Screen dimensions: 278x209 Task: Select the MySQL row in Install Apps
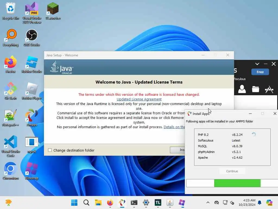point(232,146)
